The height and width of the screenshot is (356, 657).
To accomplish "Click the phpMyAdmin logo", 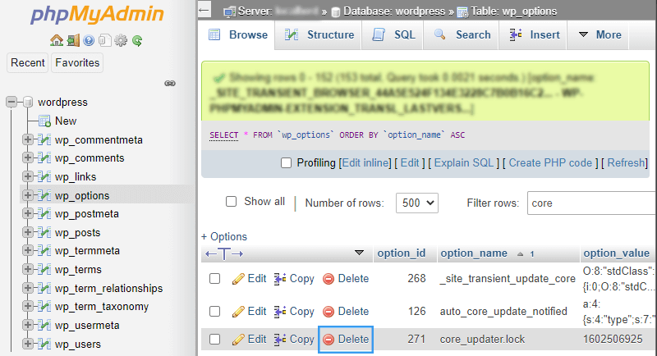I will click(97, 15).
